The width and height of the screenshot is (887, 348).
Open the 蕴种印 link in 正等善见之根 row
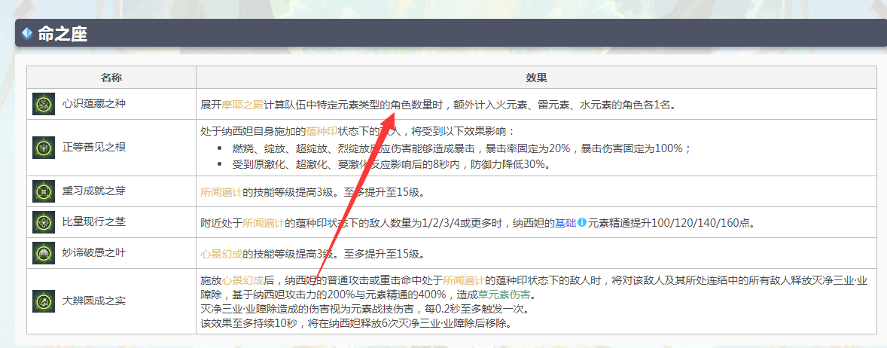click(x=322, y=131)
